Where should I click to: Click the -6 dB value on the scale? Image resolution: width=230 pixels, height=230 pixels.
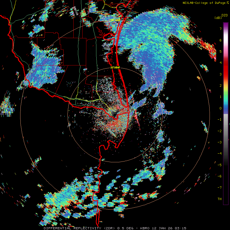220,176
